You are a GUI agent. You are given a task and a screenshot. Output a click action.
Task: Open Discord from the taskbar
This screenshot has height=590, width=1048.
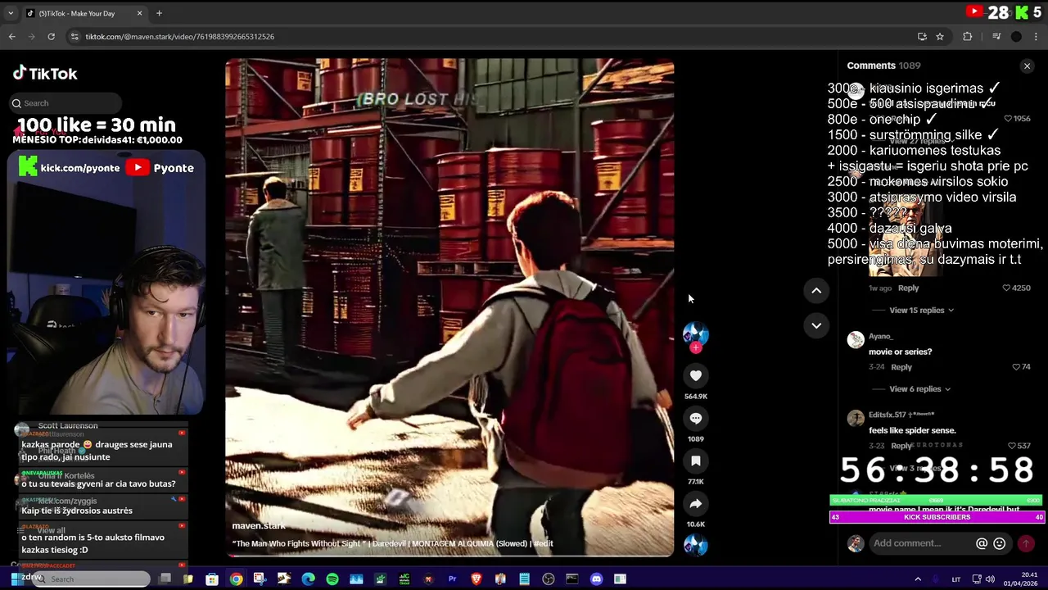(x=596, y=579)
